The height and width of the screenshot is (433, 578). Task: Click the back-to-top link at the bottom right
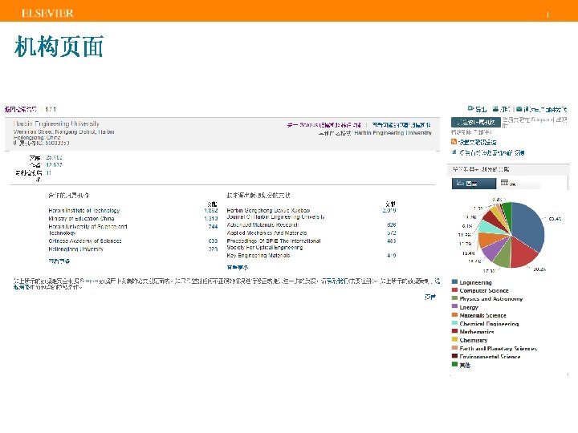430,297
